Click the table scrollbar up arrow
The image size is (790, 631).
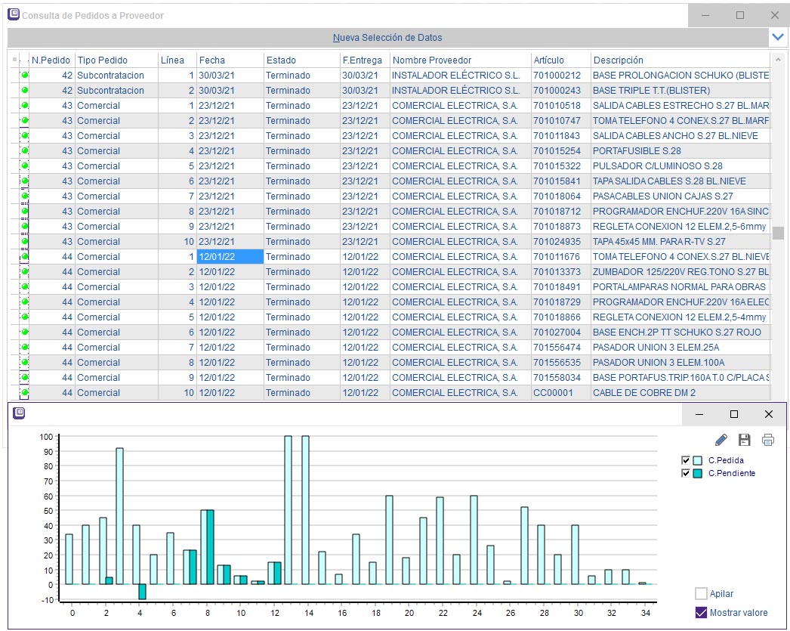[x=778, y=60]
